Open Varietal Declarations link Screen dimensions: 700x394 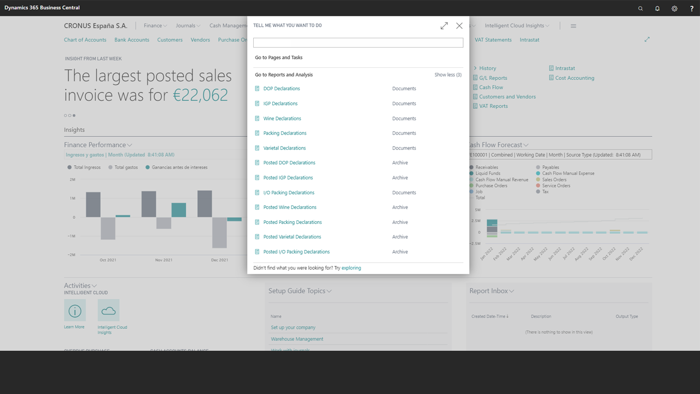pos(284,148)
